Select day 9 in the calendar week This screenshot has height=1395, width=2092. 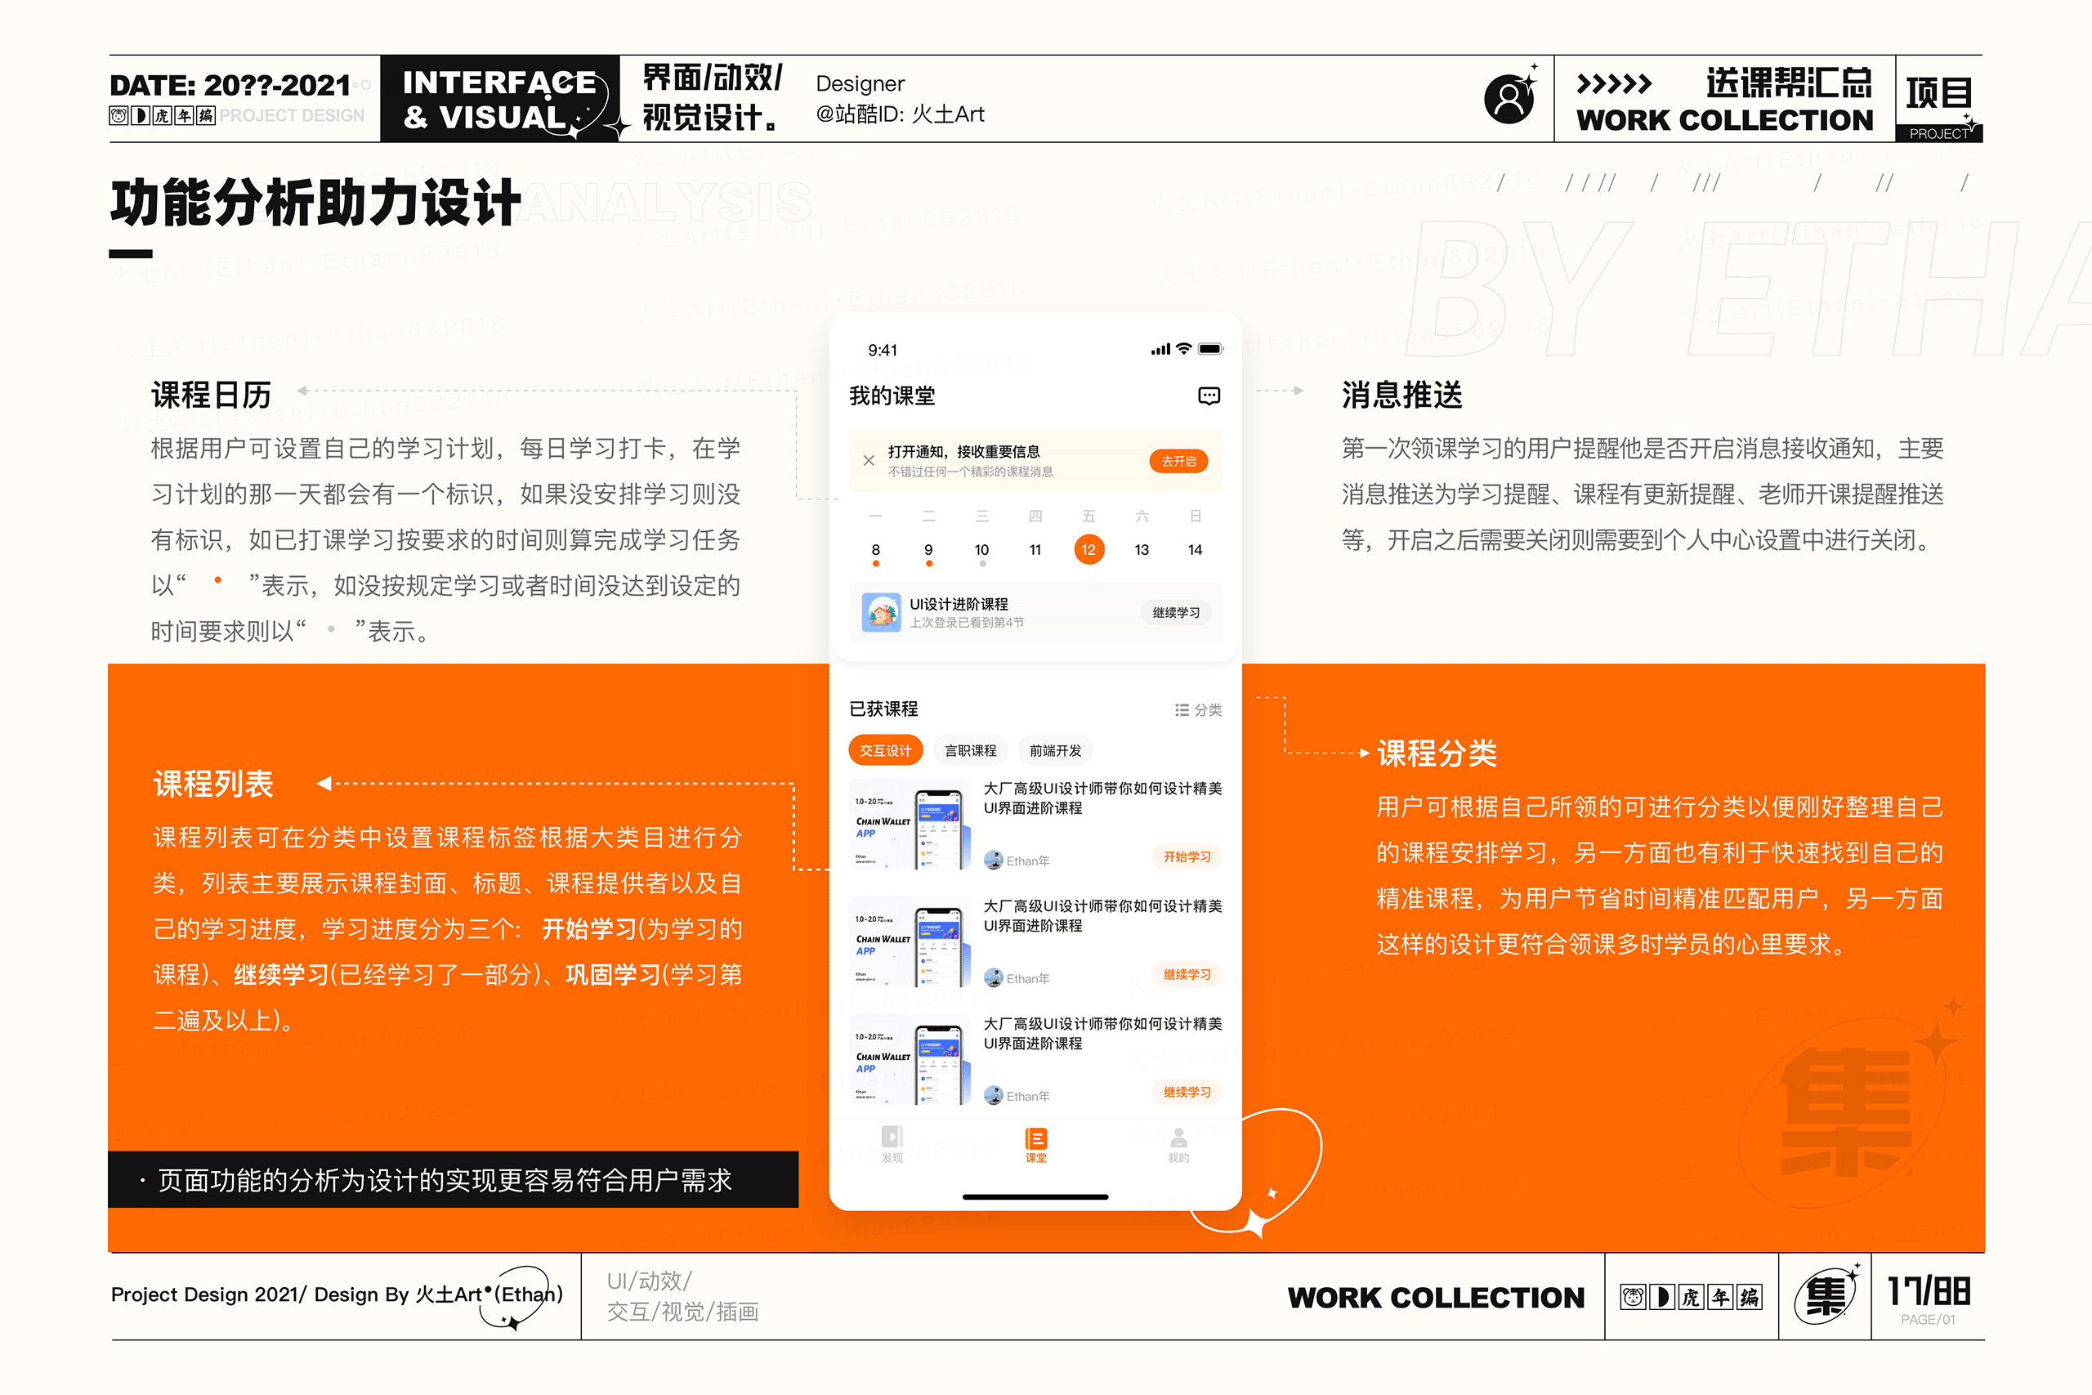pyautogui.click(x=928, y=550)
